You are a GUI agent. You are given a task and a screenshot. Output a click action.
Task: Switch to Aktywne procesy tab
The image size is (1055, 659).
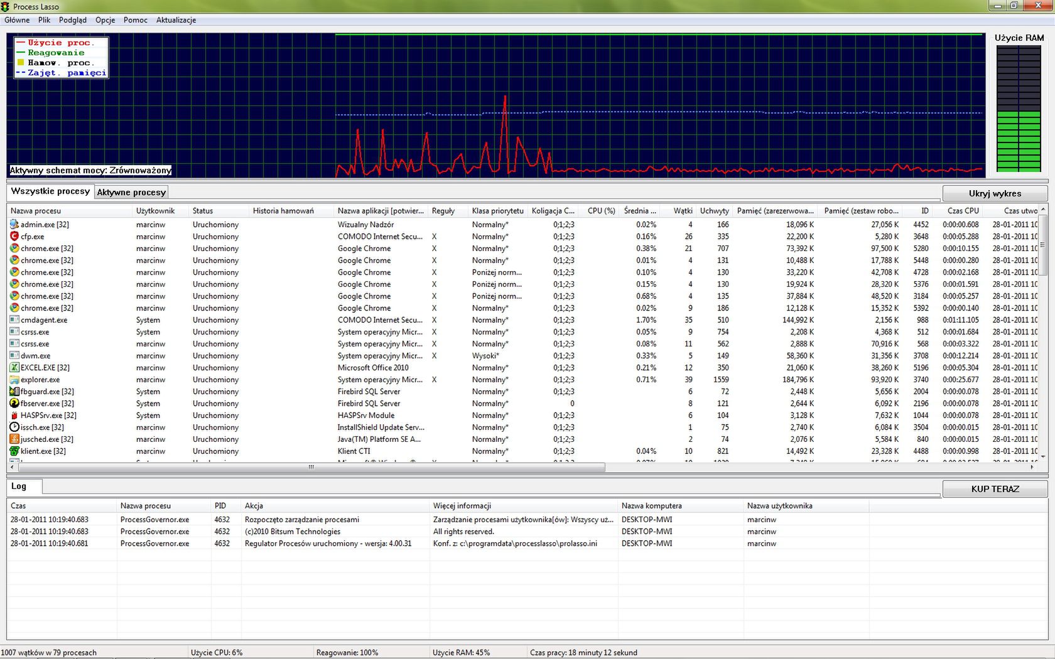click(131, 193)
